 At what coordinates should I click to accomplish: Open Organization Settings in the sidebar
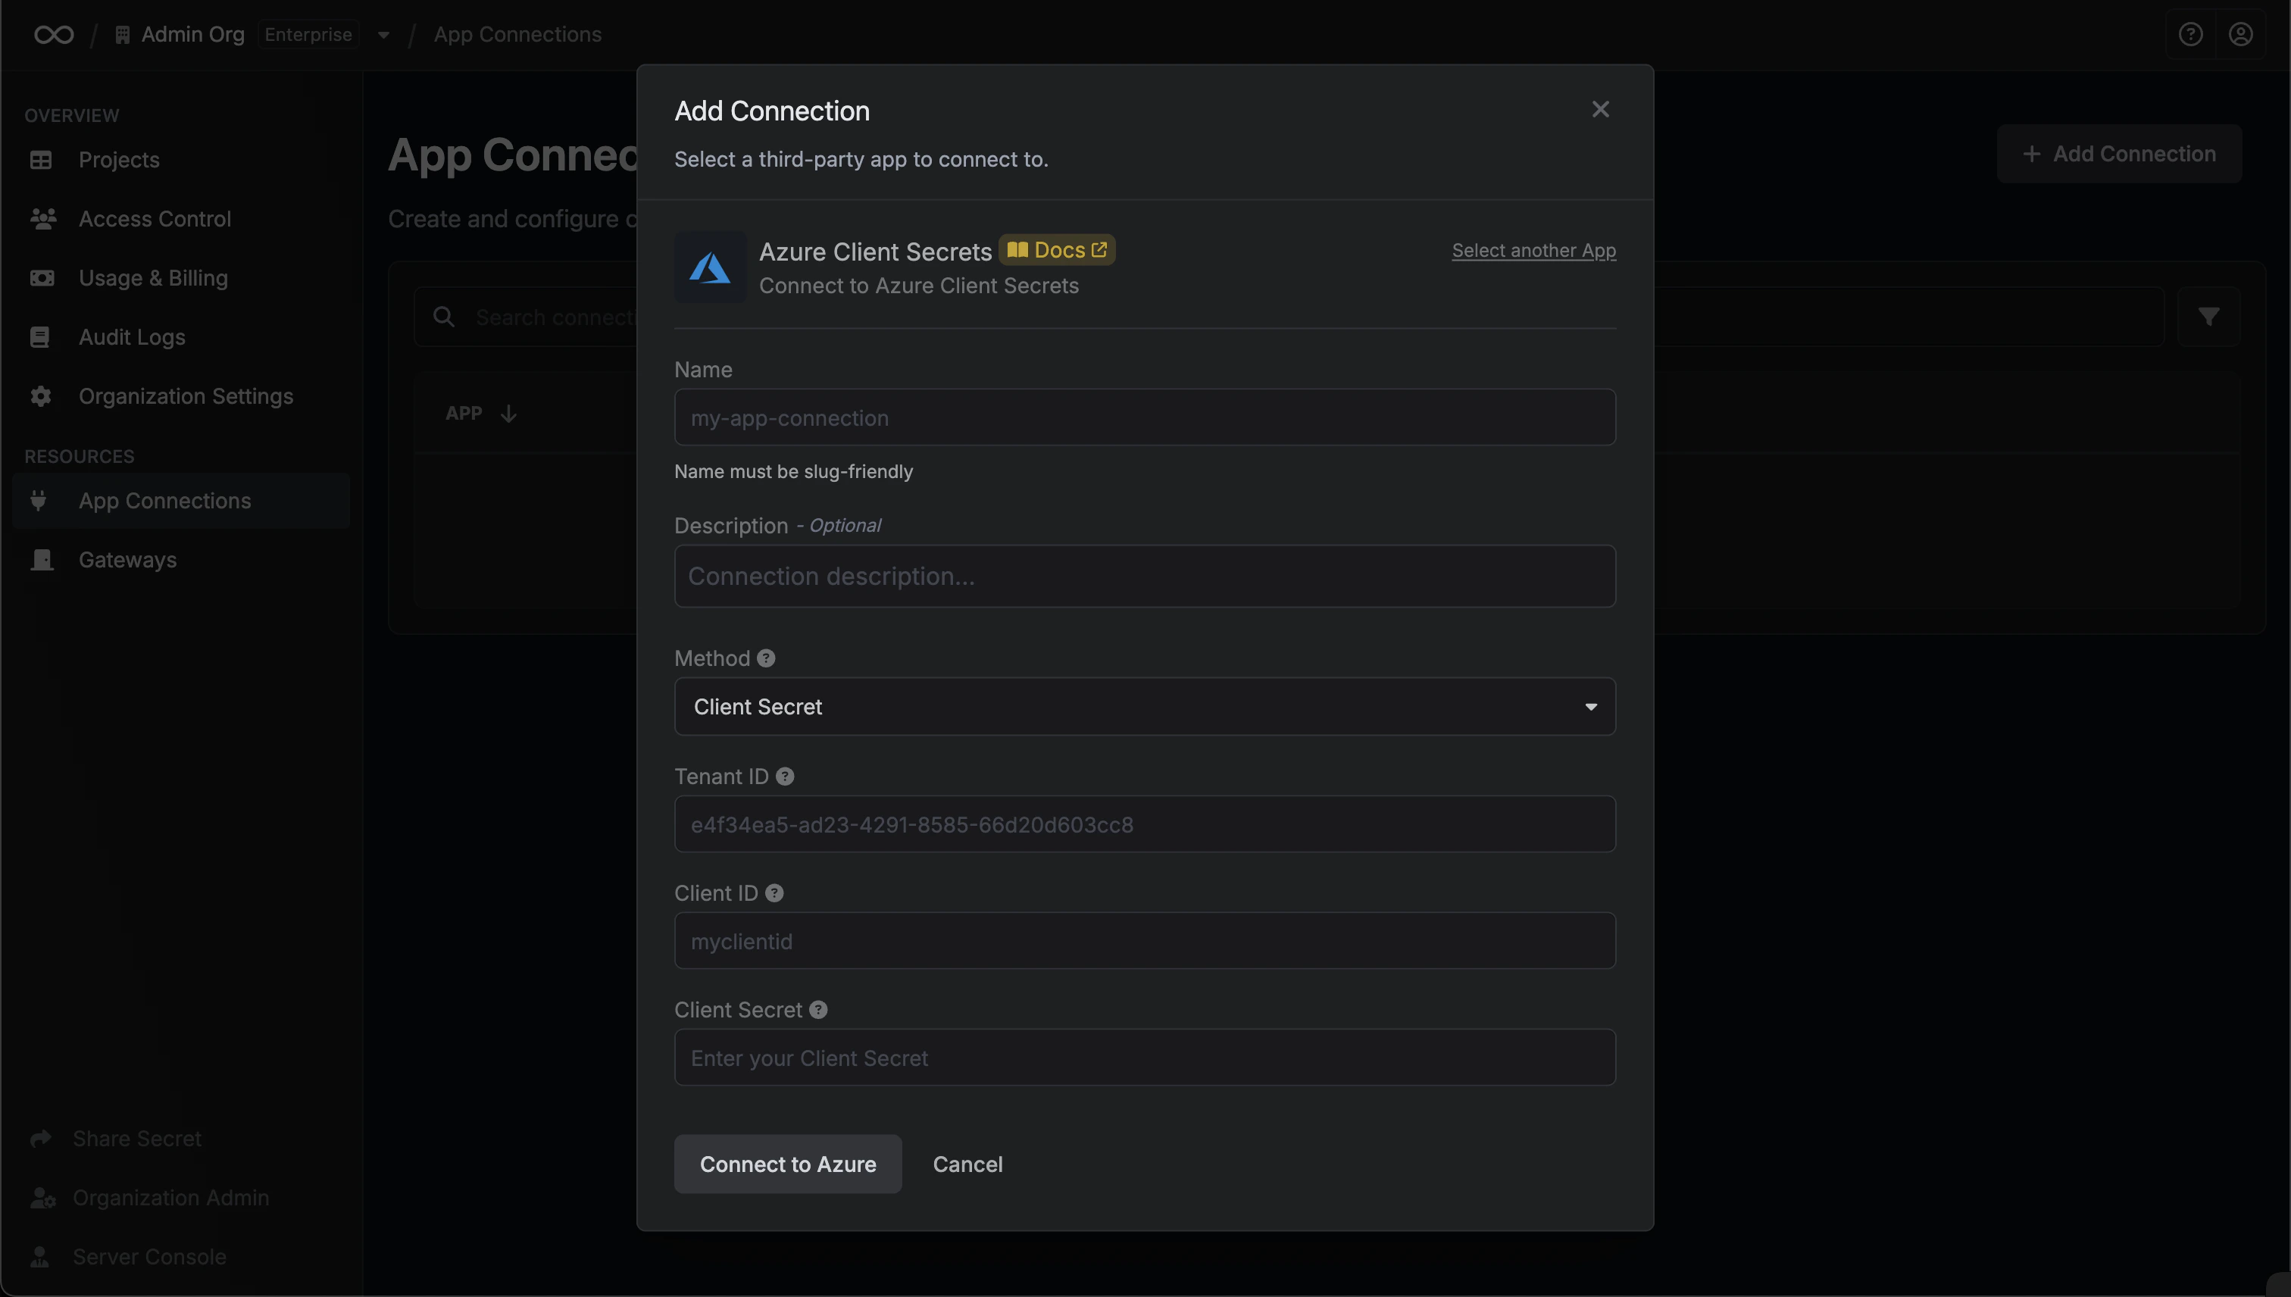pyautogui.click(x=181, y=396)
